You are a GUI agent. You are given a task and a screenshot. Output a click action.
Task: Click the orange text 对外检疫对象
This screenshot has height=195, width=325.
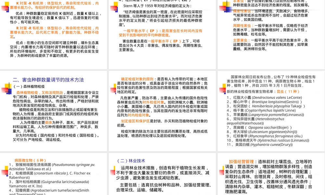[x=153, y=102]
